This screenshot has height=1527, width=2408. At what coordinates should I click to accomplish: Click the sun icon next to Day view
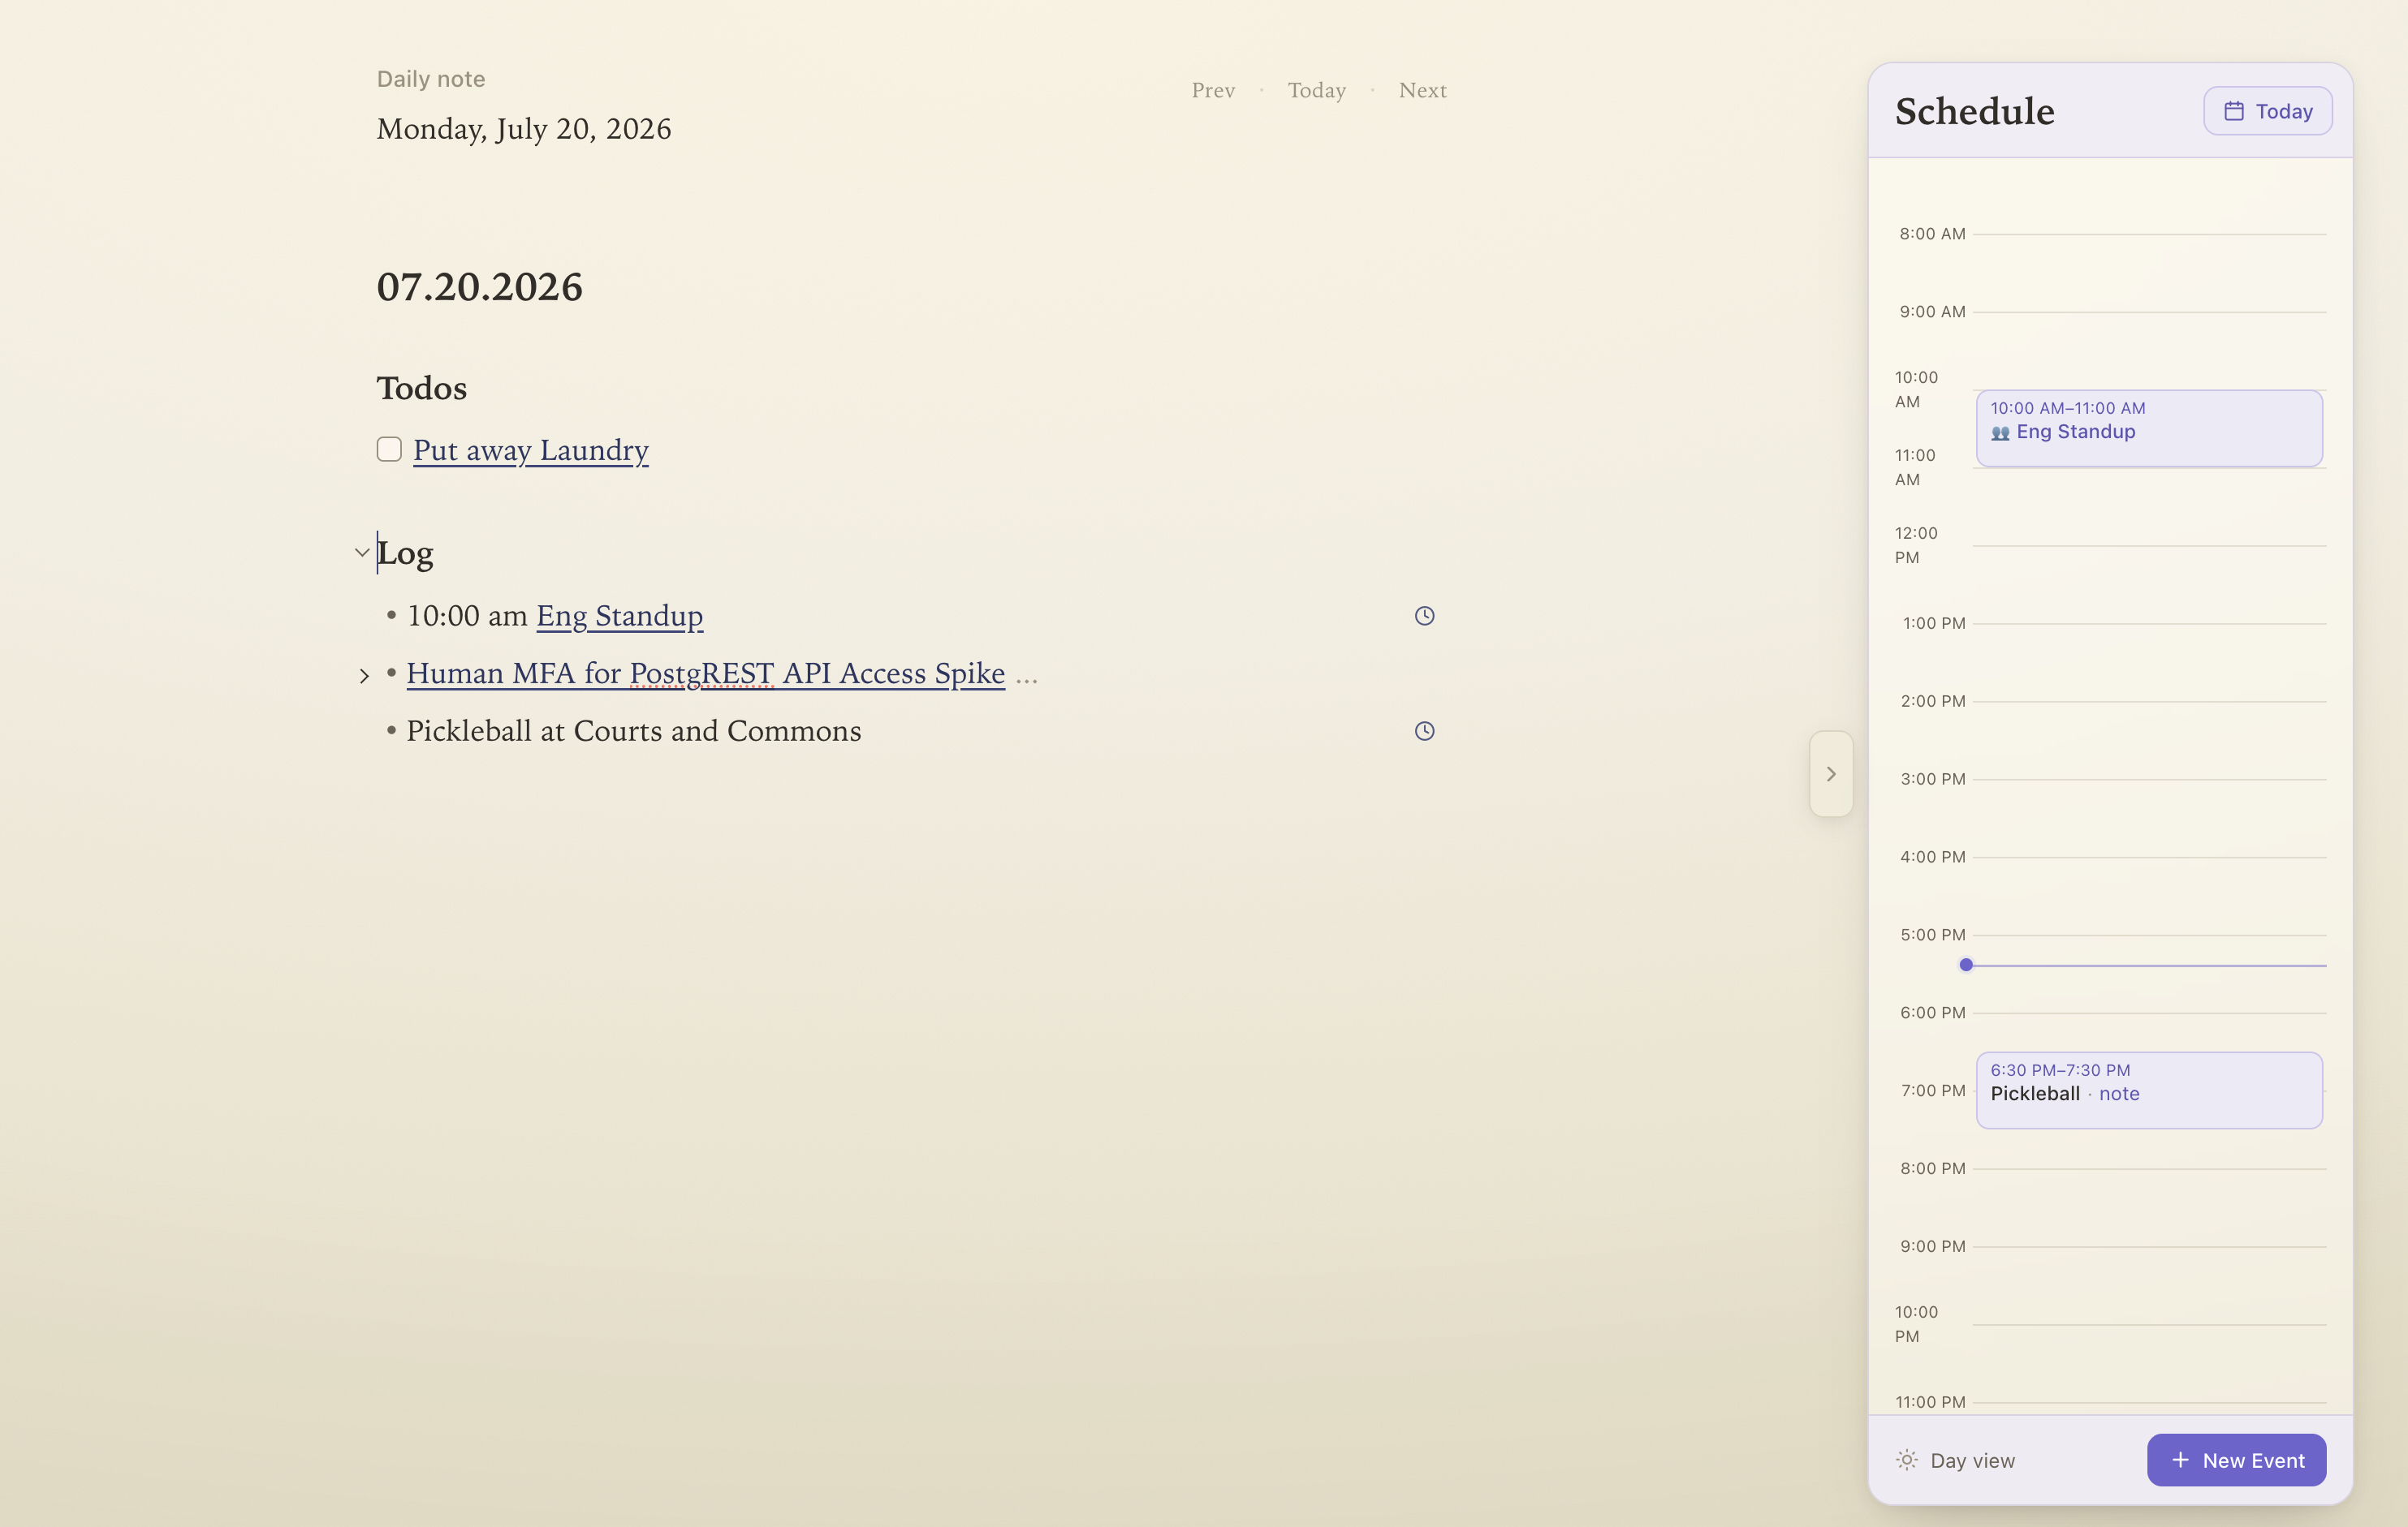(x=1906, y=1460)
